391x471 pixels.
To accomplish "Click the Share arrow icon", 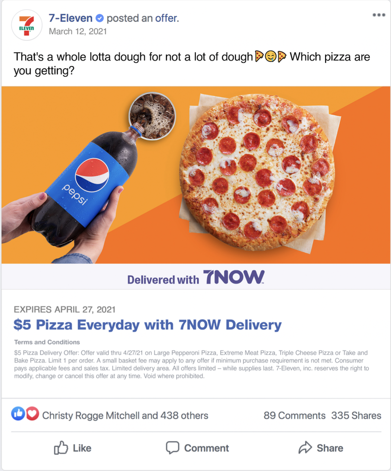I will [305, 448].
